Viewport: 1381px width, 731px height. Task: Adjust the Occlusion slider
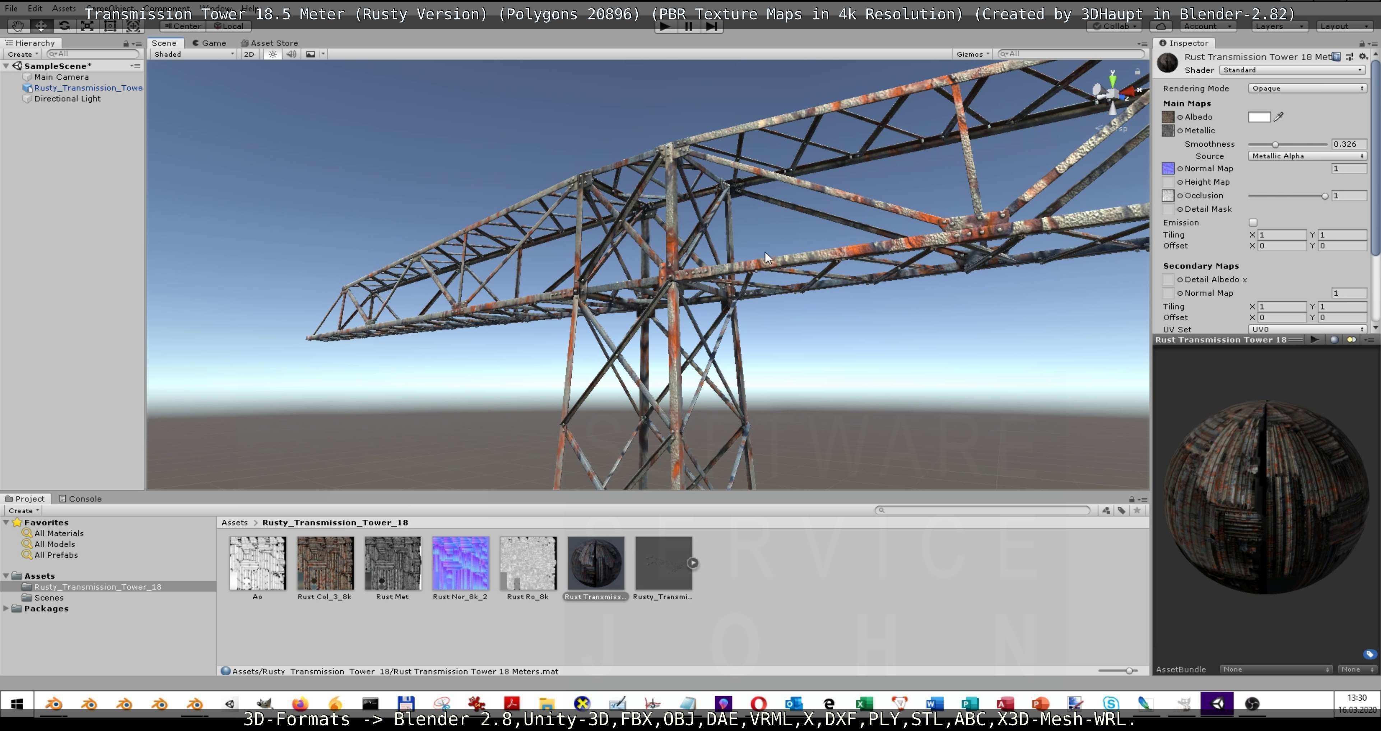point(1288,196)
